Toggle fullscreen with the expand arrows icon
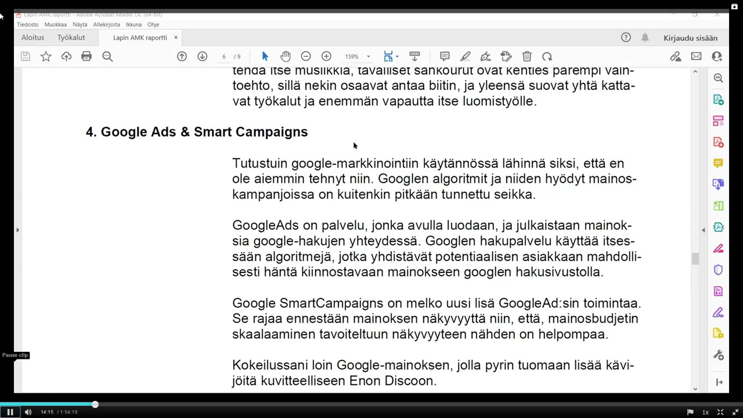This screenshot has width=743, height=418. click(x=720, y=412)
